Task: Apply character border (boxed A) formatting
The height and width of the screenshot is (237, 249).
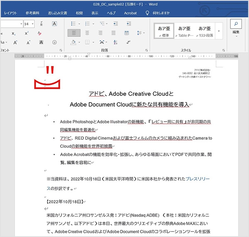Action: pyautogui.click(x=54, y=24)
